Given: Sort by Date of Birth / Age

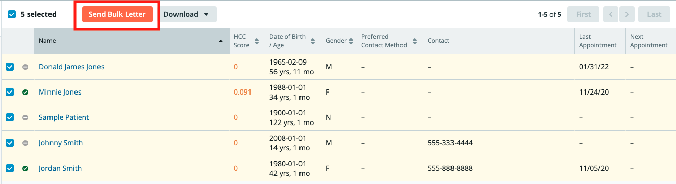Looking at the screenshot, I should [293, 41].
